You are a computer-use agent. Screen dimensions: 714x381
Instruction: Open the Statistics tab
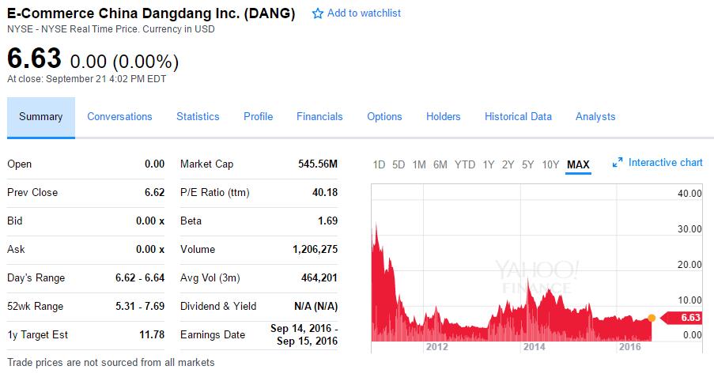[x=198, y=116]
